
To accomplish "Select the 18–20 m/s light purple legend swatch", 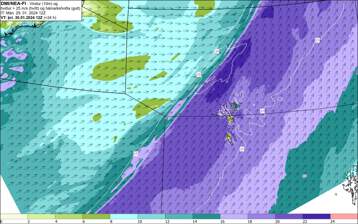I will pyautogui.click(x=261, y=216).
